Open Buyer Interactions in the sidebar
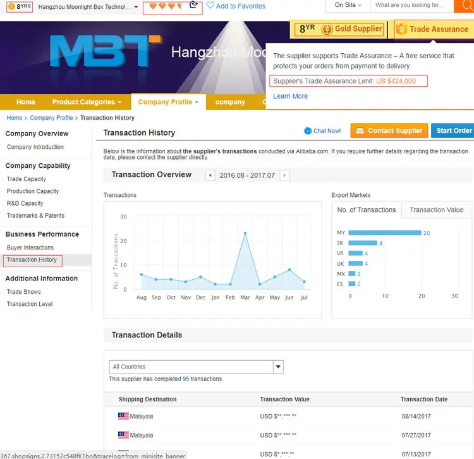Image resolution: width=474 pixels, height=459 pixels. tap(30, 248)
